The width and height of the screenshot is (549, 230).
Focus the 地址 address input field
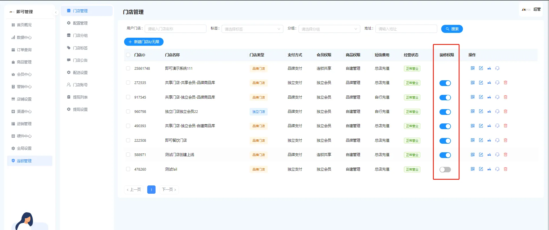[x=406, y=29]
